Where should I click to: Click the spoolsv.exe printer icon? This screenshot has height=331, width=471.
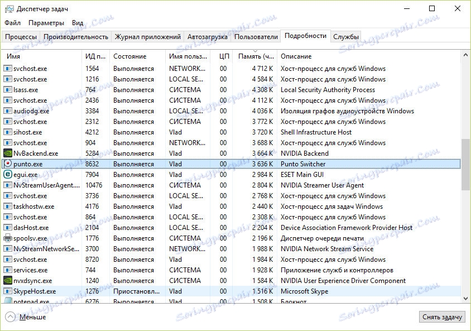(x=7, y=238)
